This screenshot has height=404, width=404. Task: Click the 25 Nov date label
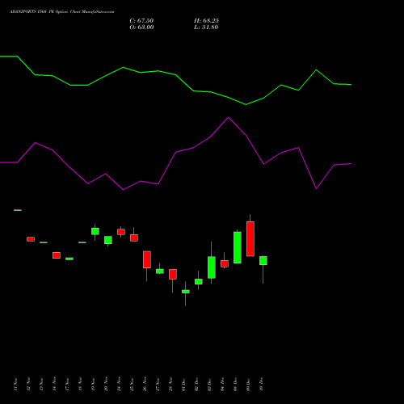click(132, 384)
